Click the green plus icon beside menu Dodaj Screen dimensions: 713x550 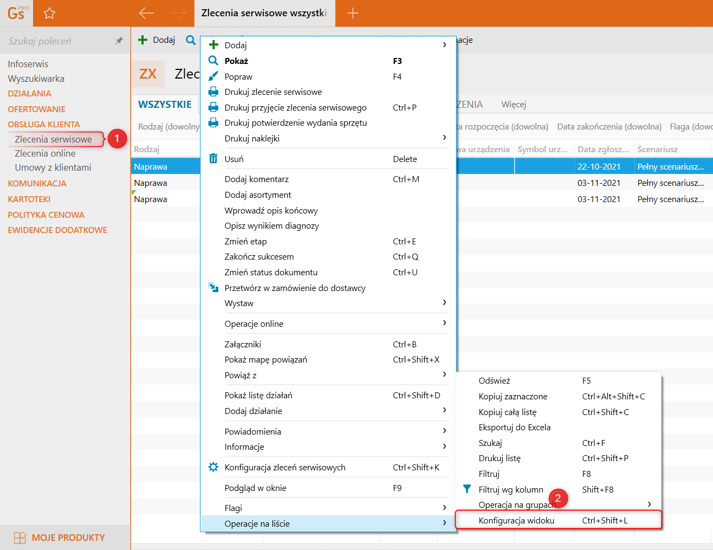[213, 45]
